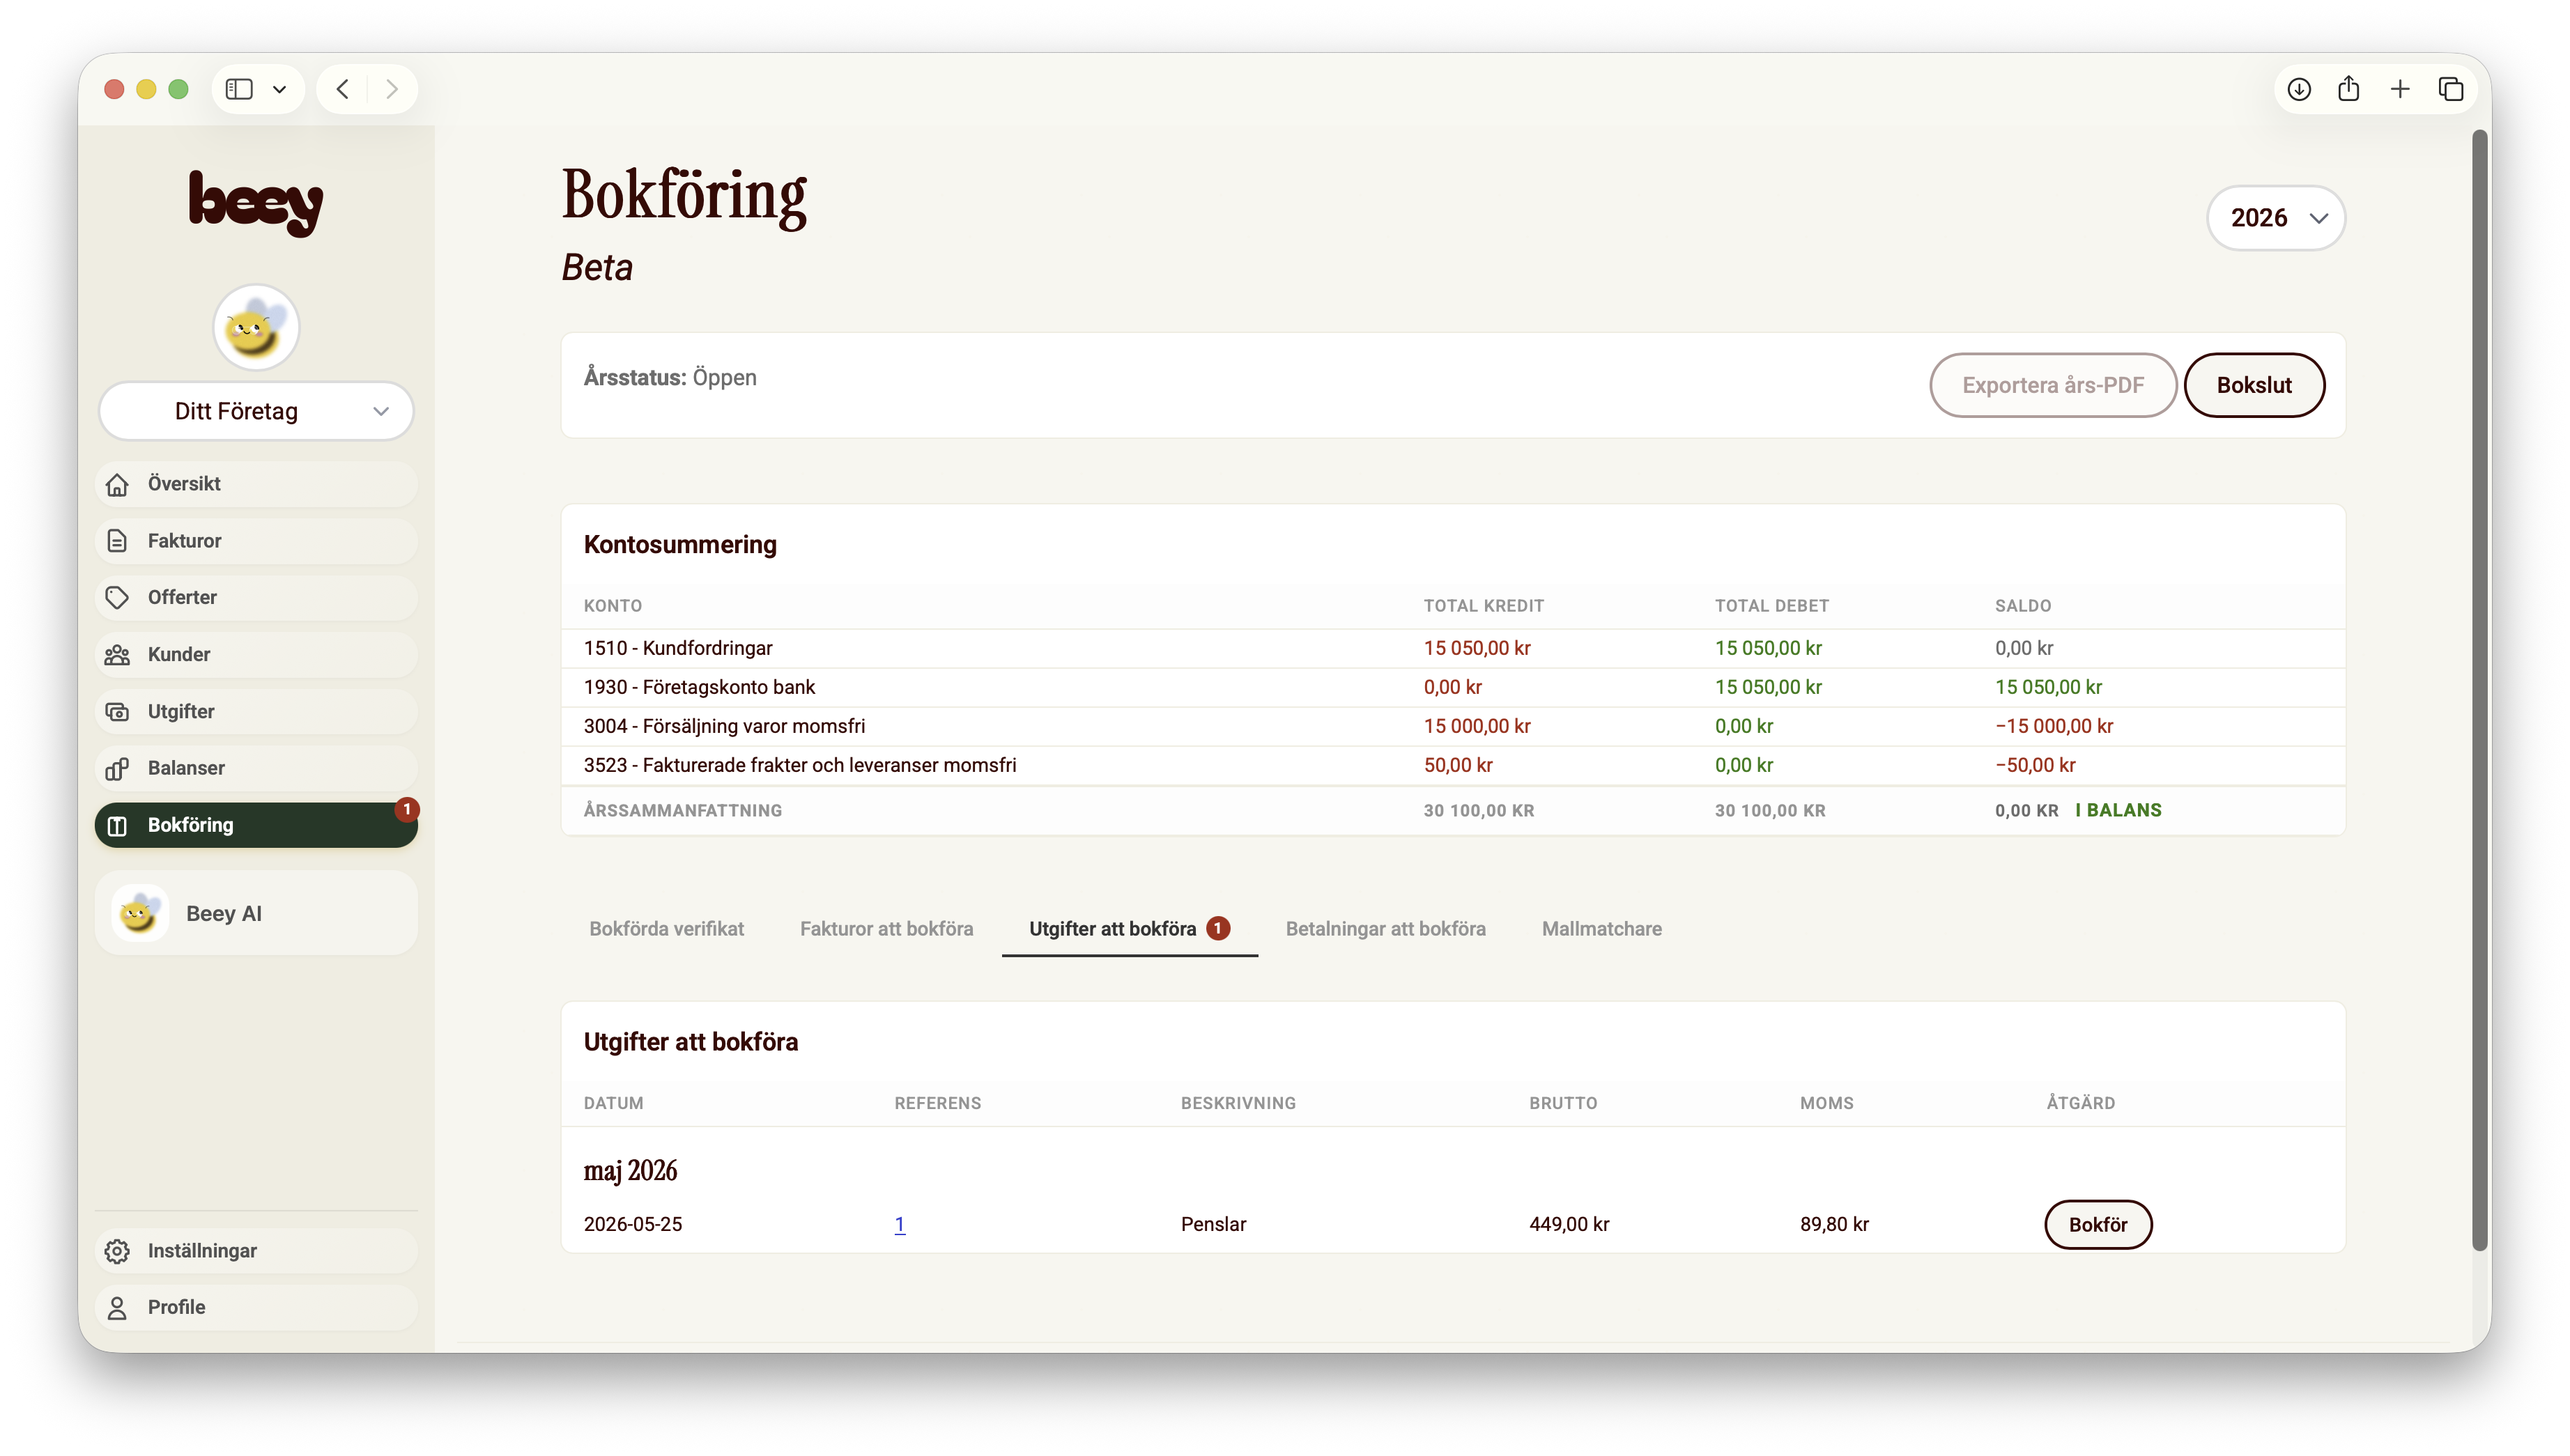Click the 1510 - Kundfordringar row
The image size is (2570, 1456).
pyautogui.click(x=1452, y=648)
